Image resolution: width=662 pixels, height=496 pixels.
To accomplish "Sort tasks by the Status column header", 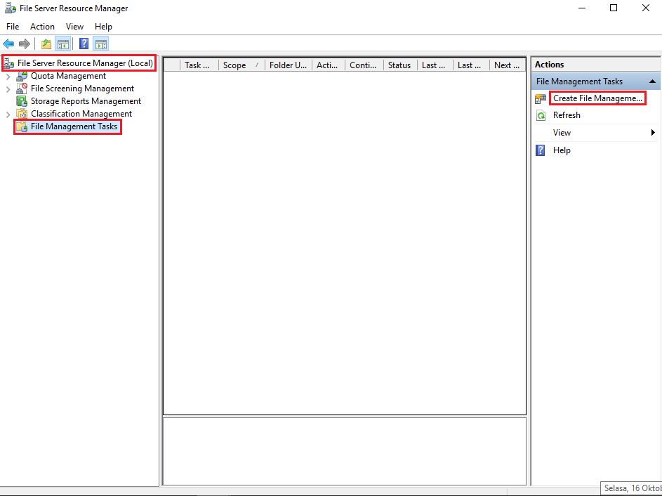I will click(x=399, y=65).
